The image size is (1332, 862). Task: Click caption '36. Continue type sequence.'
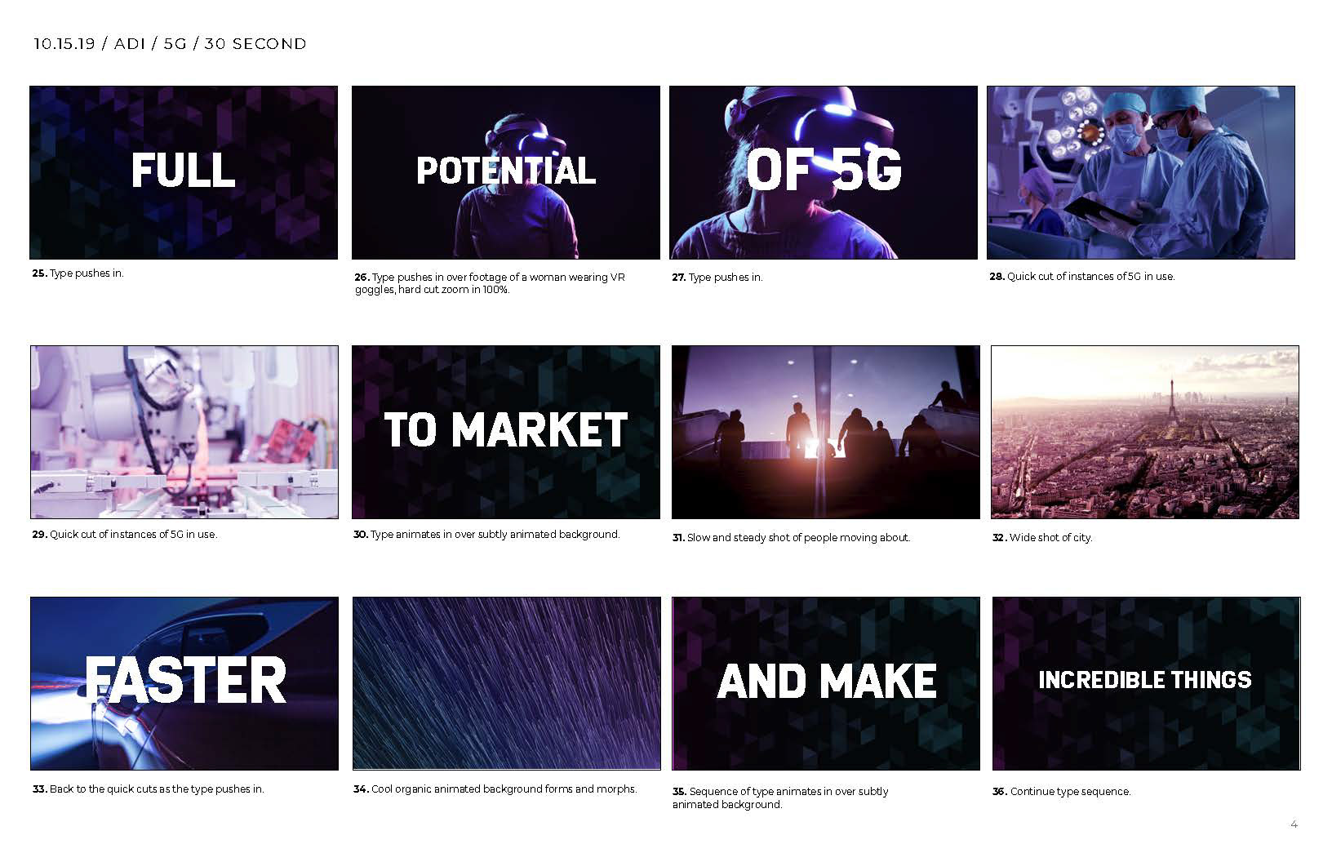coord(1062,792)
